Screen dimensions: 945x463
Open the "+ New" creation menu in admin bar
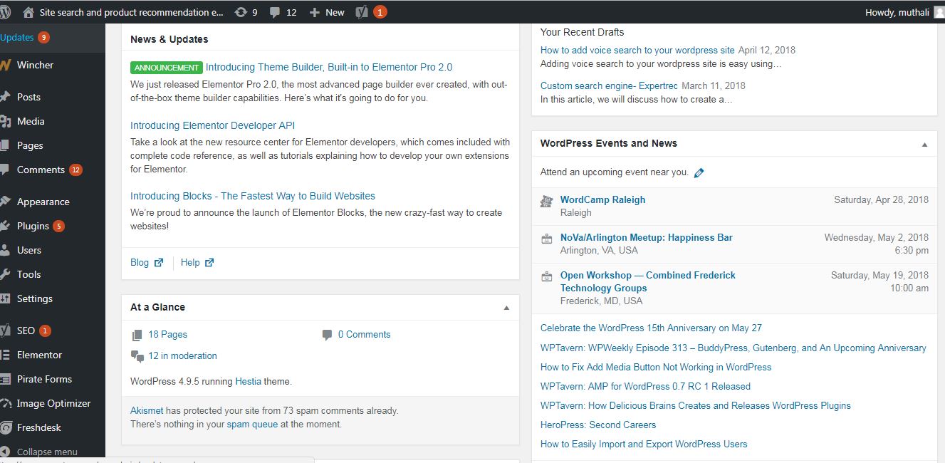coord(326,11)
